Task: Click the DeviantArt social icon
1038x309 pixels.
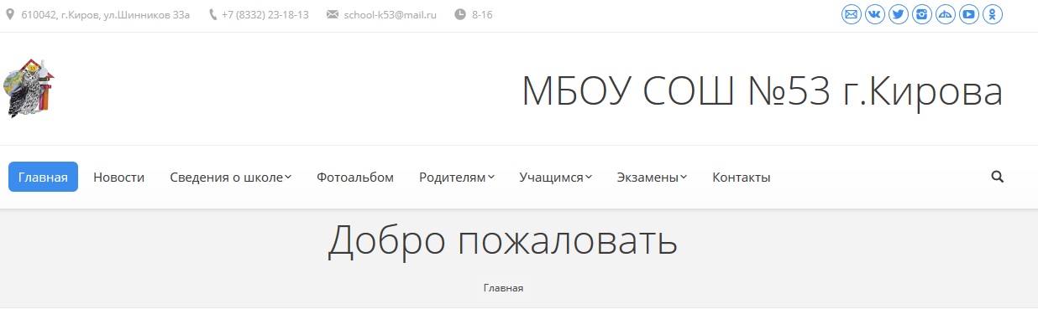Action: click(945, 14)
